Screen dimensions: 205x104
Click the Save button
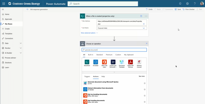click(x=178, y=9)
